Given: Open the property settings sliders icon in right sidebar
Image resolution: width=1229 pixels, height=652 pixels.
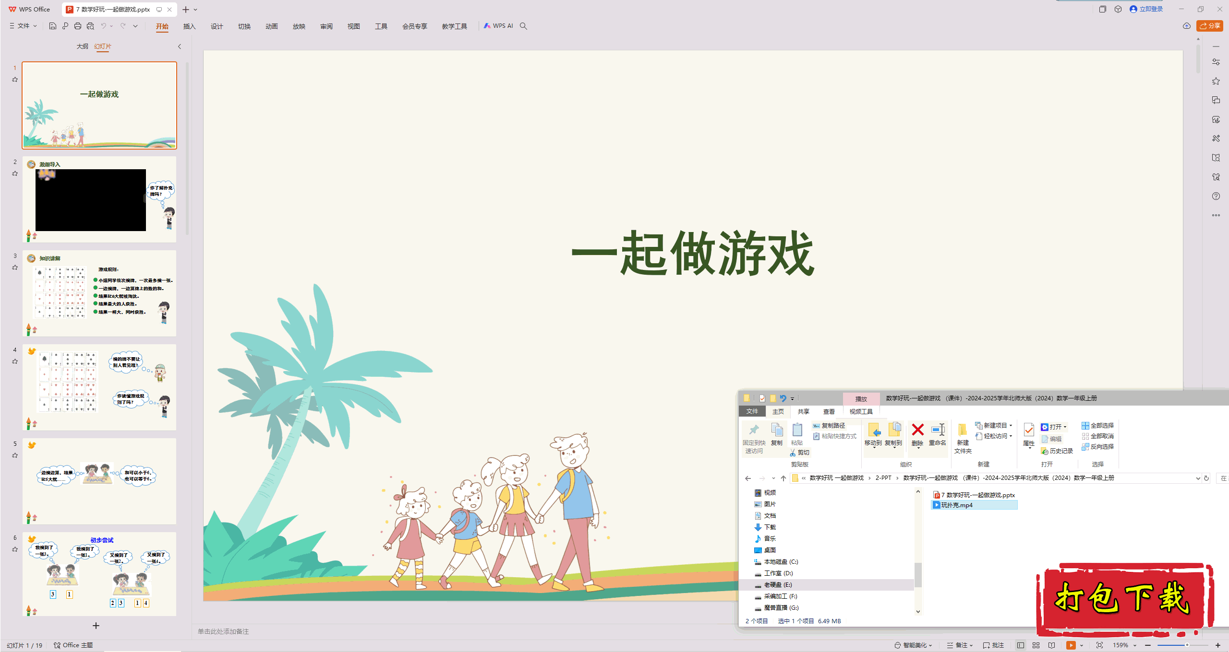Looking at the screenshot, I should point(1216,62).
